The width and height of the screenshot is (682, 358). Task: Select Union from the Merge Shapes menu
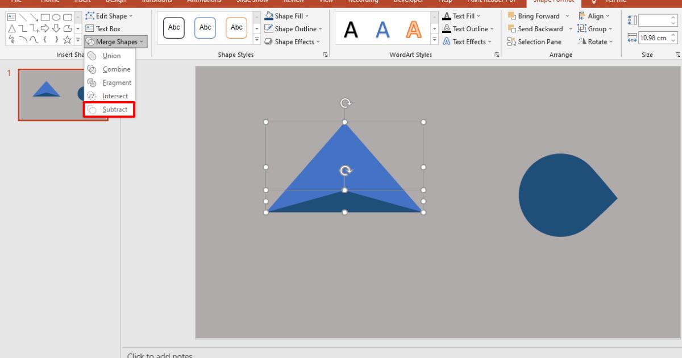112,56
